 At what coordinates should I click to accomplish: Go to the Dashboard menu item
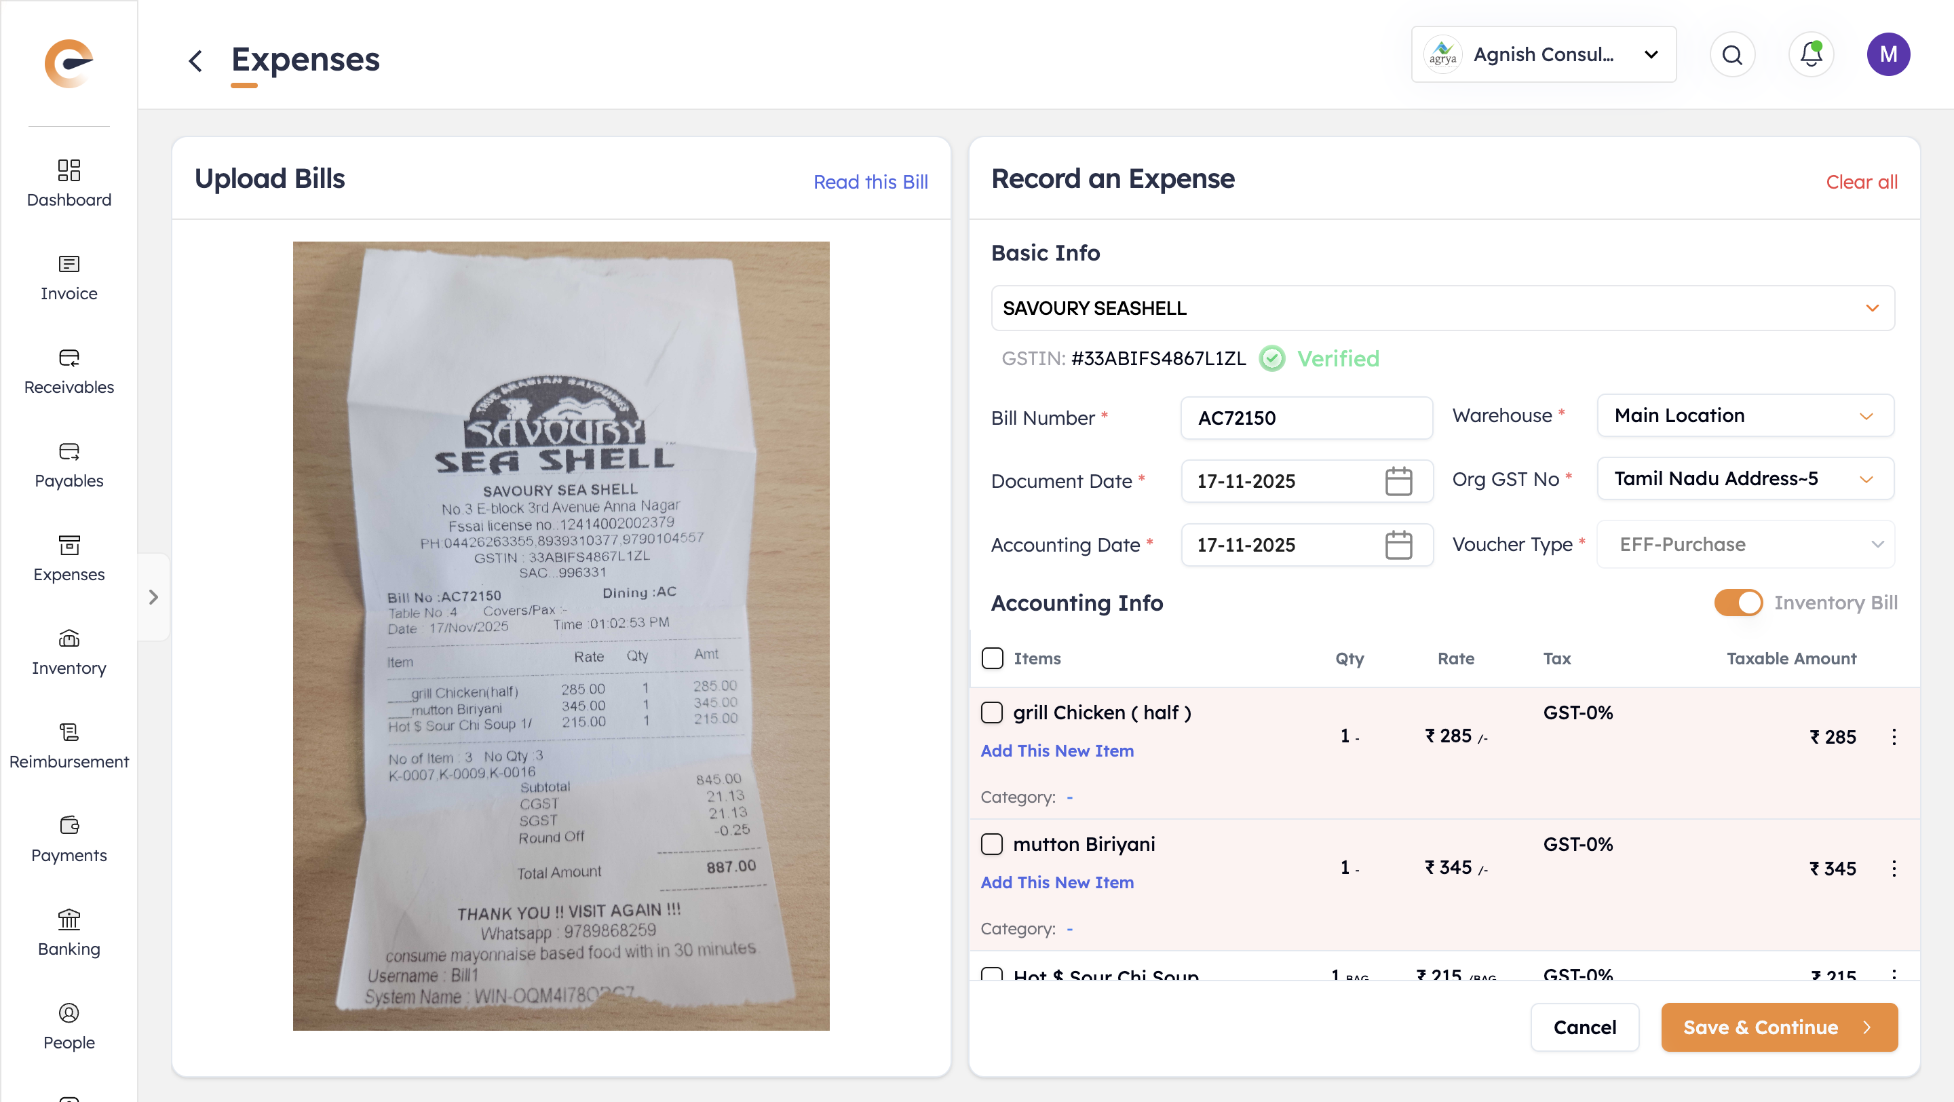pos(69,183)
